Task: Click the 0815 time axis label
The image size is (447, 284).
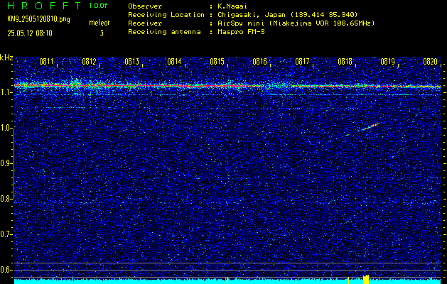Action: point(217,62)
